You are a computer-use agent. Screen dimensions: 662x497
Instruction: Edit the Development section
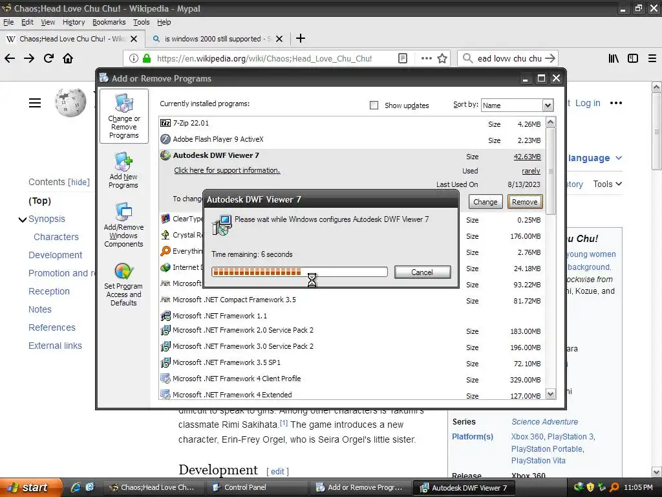pos(277,471)
